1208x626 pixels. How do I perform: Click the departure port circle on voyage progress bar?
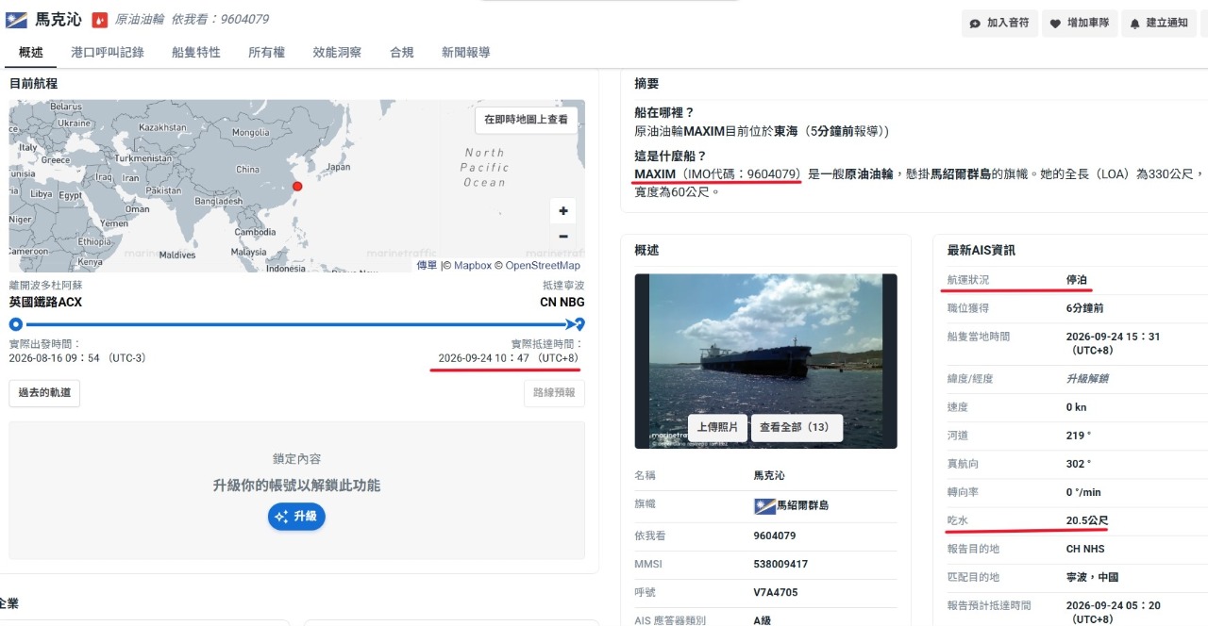pyautogui.click(x=16, y=324)
